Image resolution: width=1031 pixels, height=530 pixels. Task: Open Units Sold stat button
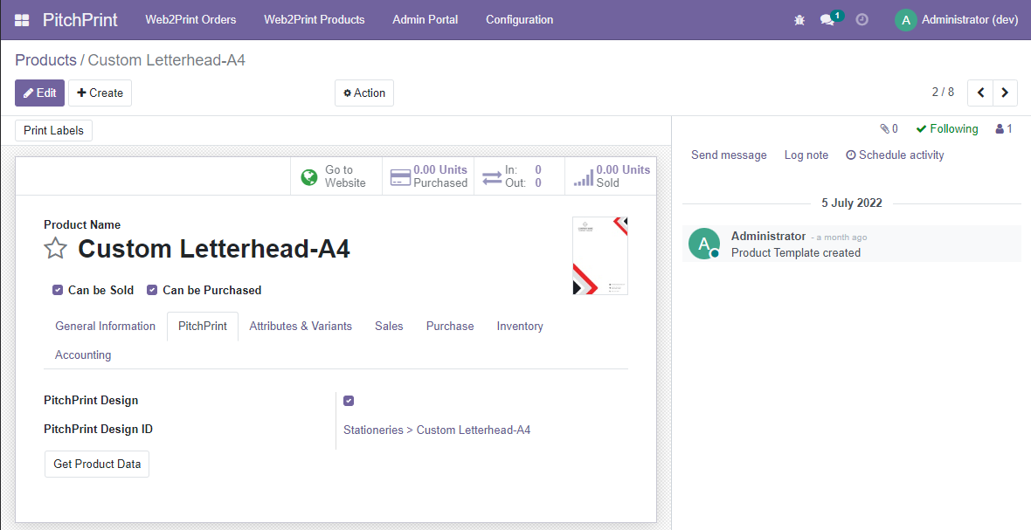(611, 176)
